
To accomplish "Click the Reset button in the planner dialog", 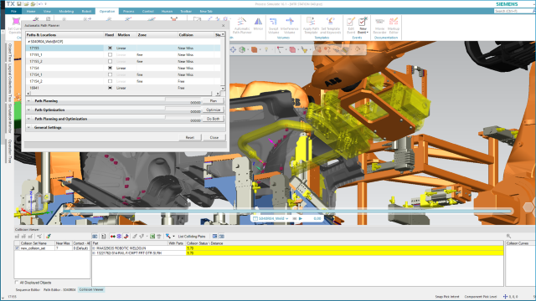I will (x=190, y=137).
